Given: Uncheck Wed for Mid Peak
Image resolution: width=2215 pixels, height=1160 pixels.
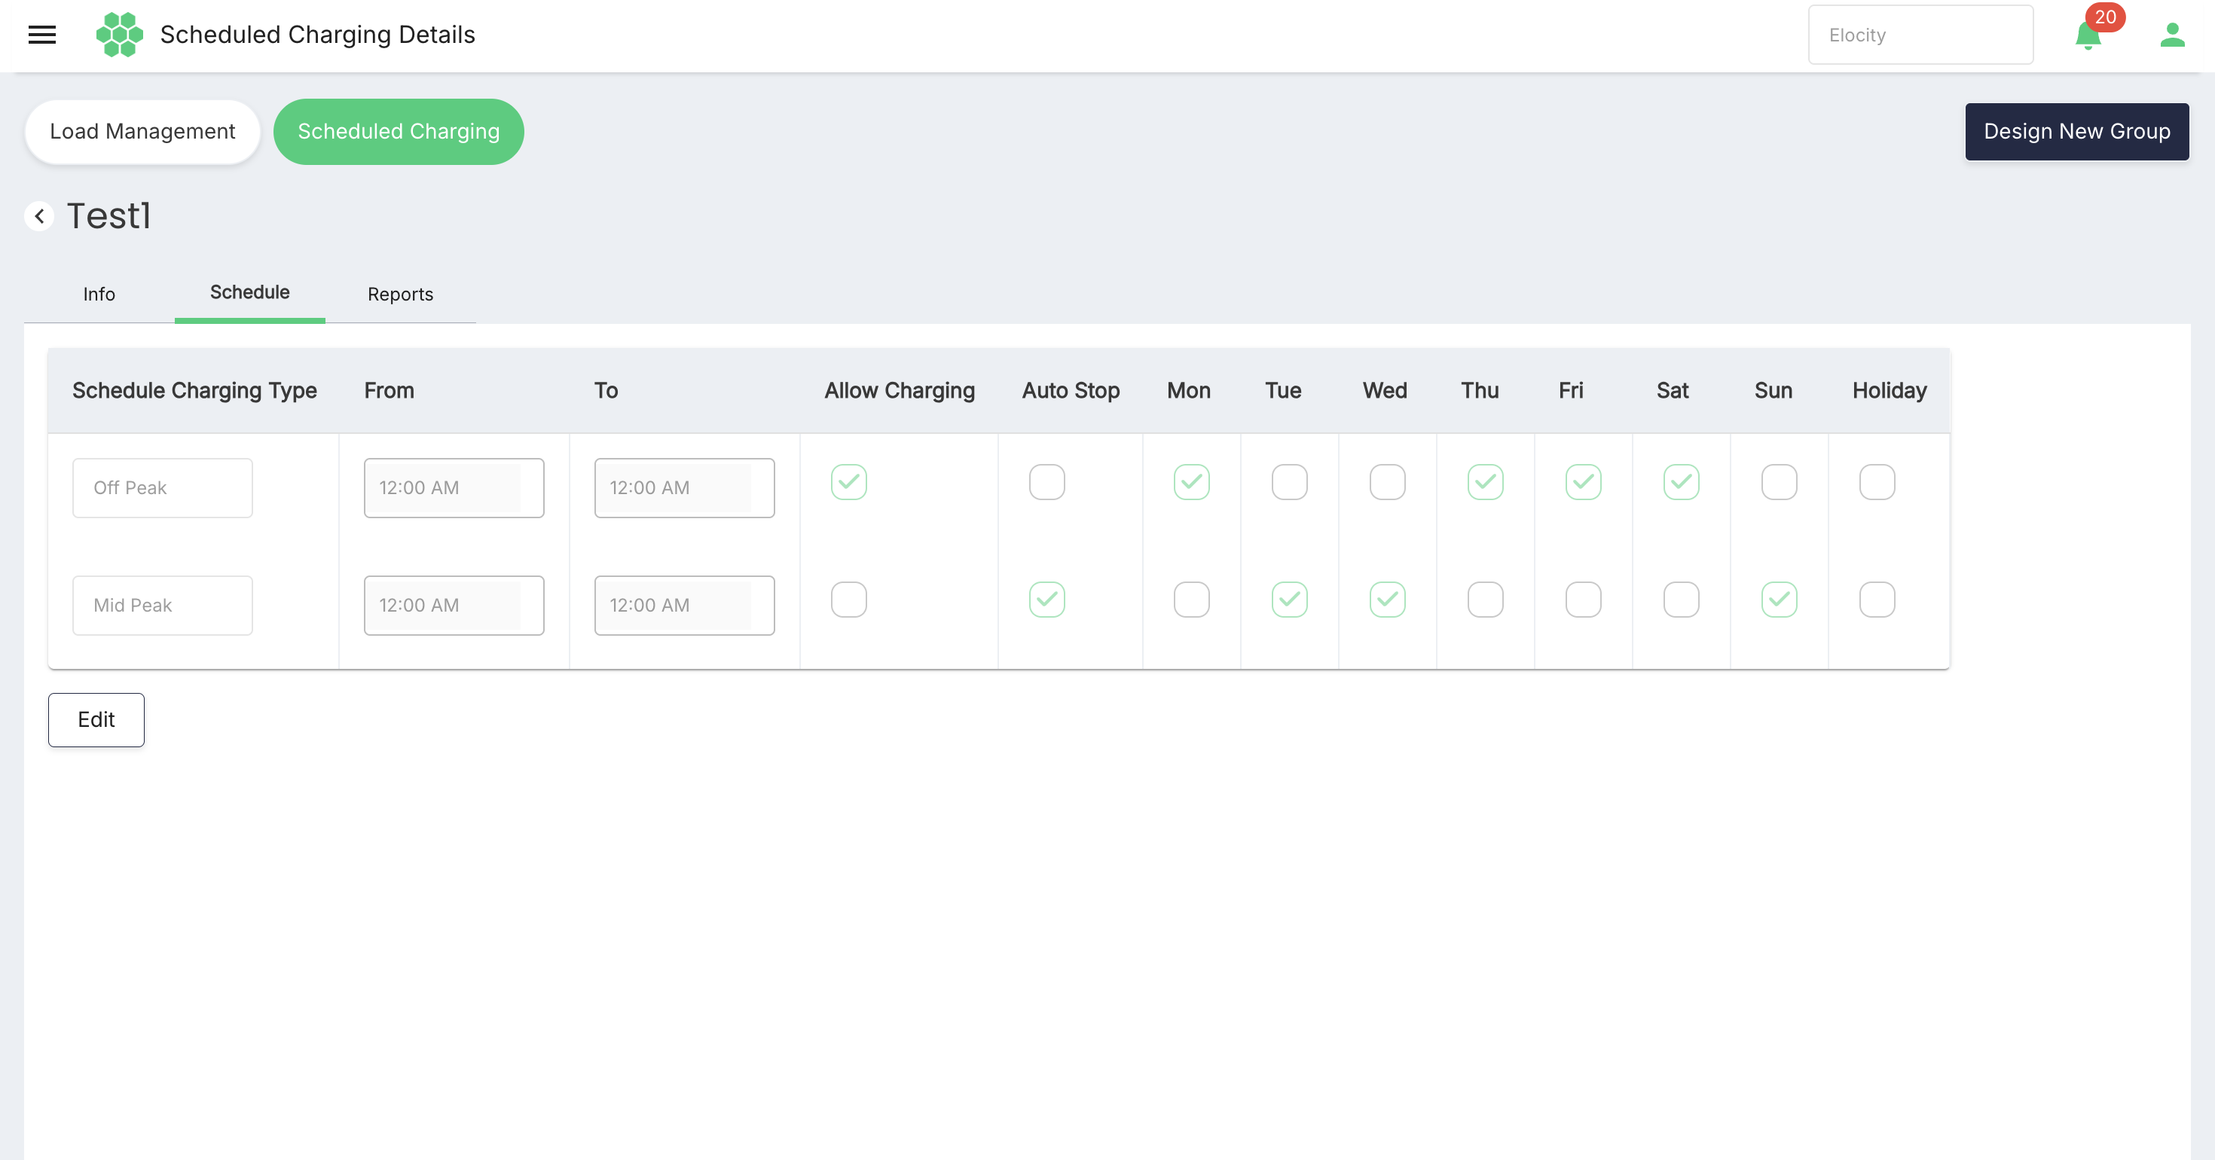Looking at the screenshot, I should [1387, 600].
